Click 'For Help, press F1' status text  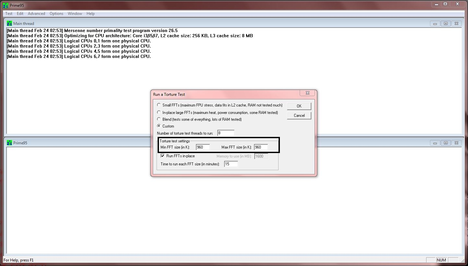pos(18,260)
